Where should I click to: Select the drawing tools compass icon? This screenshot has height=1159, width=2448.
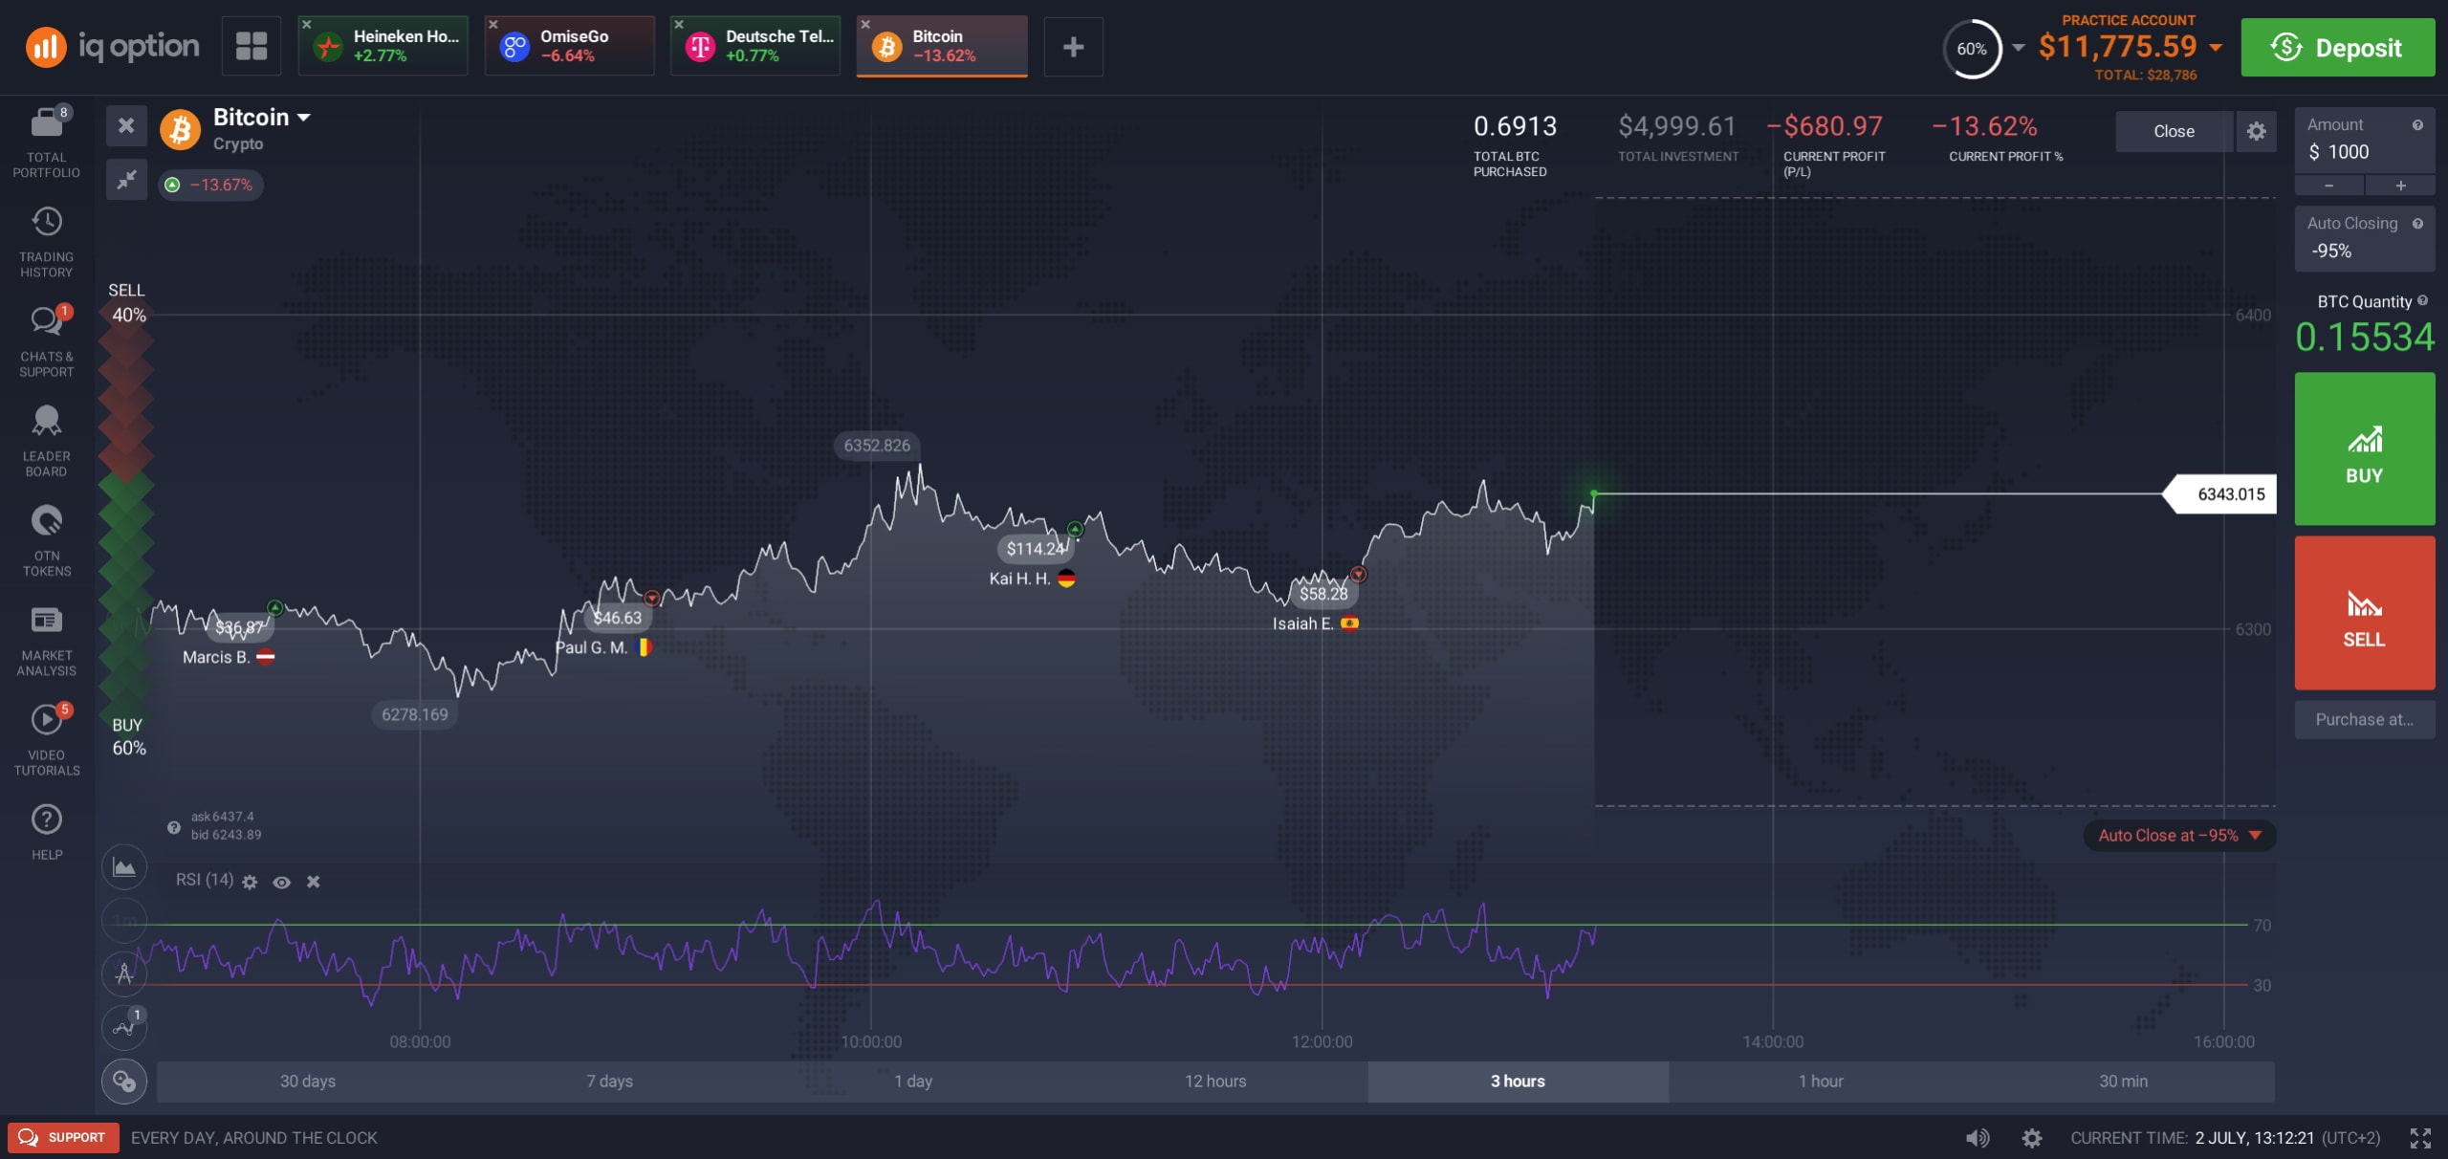124,974
